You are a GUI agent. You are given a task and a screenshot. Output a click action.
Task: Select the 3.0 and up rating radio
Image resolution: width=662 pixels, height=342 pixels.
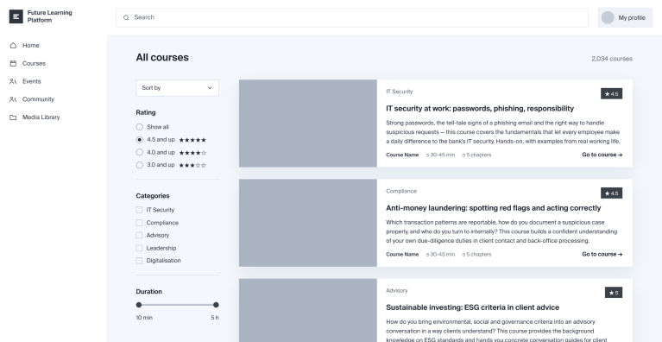[139, 165]
